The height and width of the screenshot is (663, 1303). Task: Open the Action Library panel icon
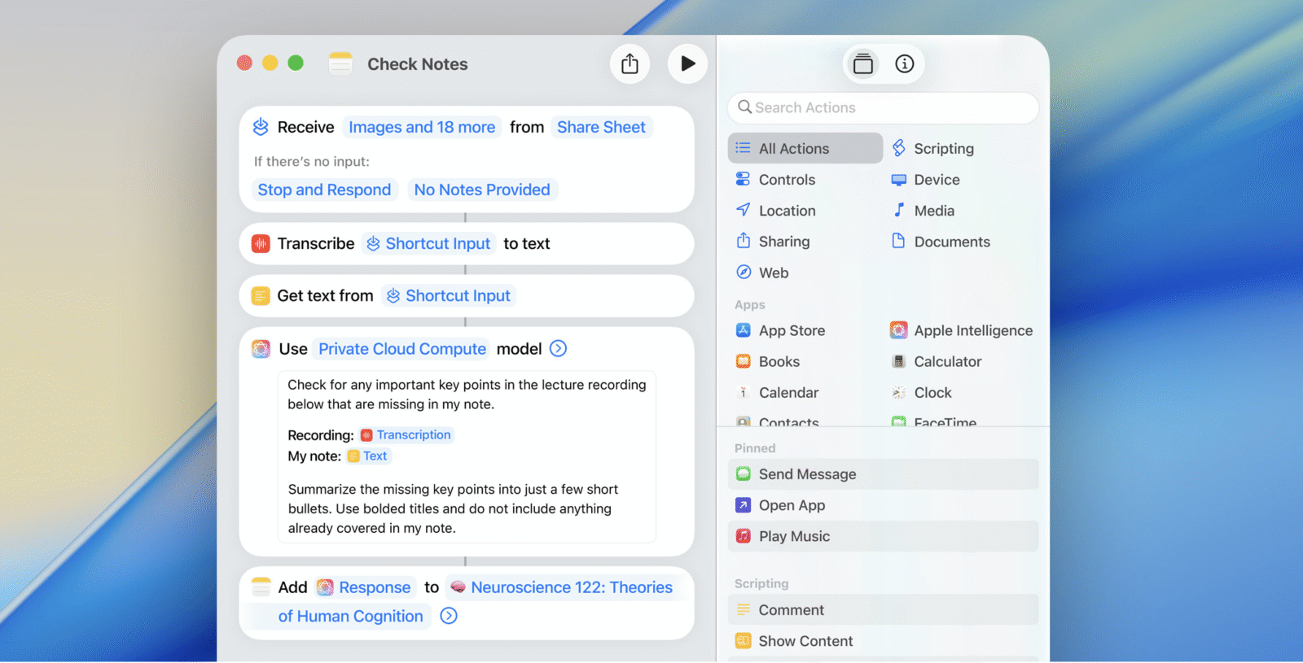point(863,64)
